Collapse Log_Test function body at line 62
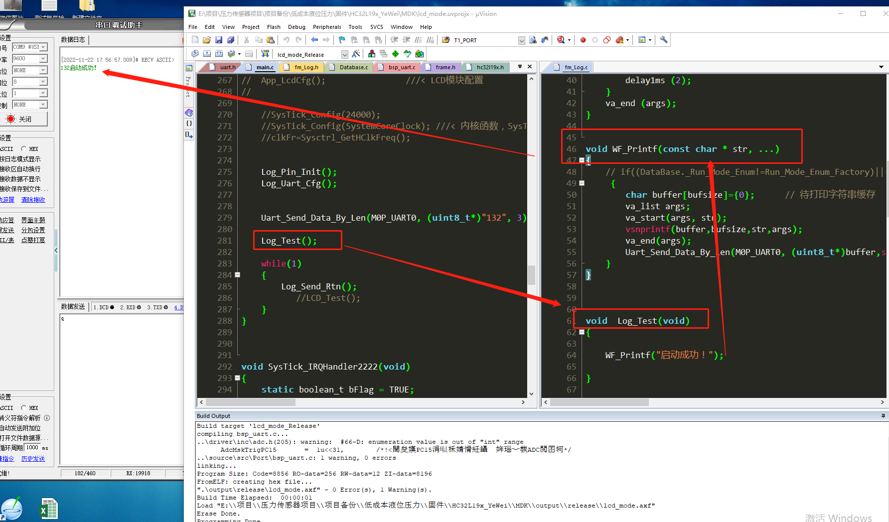The width and height of the screenshot is (889, 522). pos(582,332)
